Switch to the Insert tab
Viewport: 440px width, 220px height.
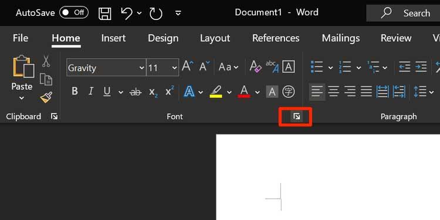point(113,38)
